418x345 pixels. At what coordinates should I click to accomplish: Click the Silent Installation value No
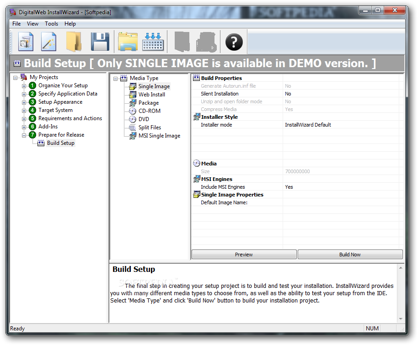pyautogui.click(x=288, y=94)
